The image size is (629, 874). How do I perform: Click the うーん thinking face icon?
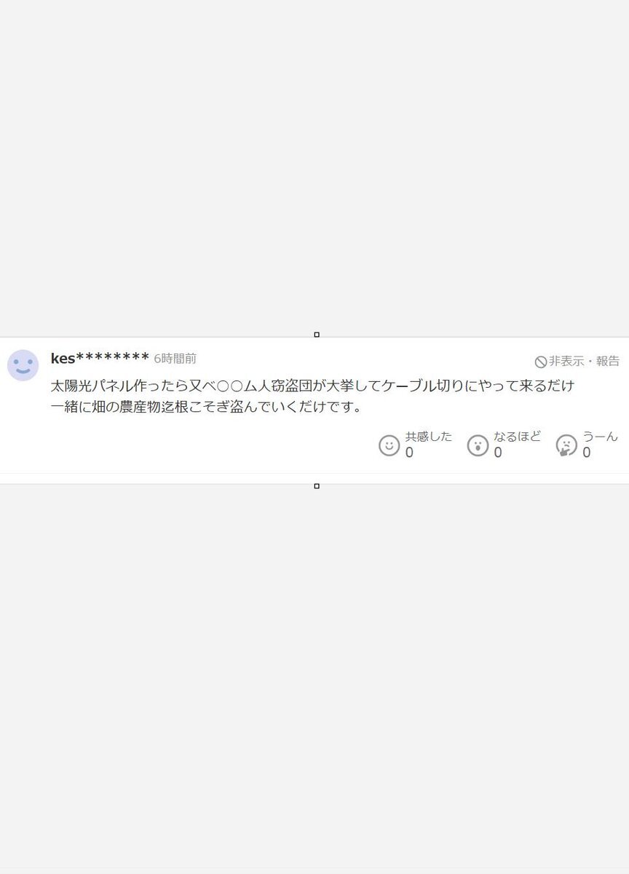click(566, 445)
